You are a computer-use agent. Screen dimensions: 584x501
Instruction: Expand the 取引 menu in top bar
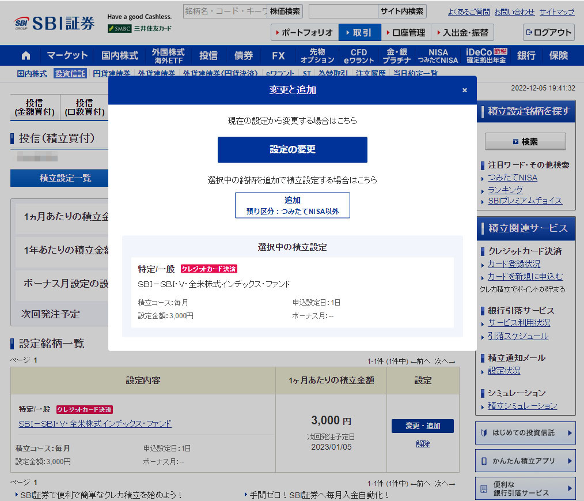[x=359, y=32]
